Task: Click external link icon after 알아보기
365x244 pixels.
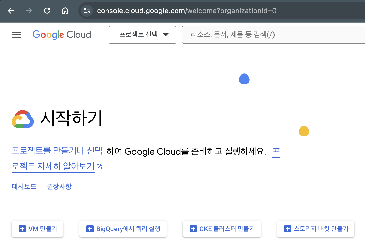Action: pyautogui.click(x=99, y=167)
